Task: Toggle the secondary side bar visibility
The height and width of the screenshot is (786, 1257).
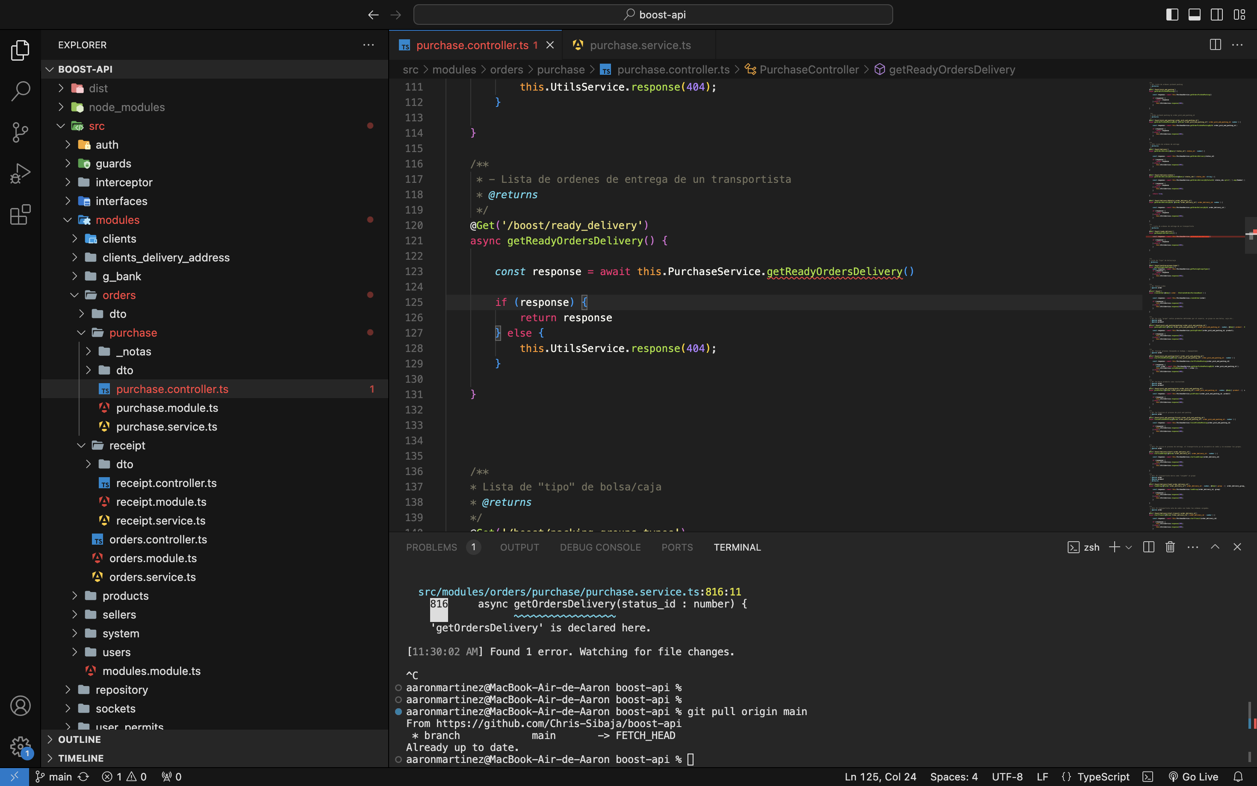Action: click(1217, 15)
